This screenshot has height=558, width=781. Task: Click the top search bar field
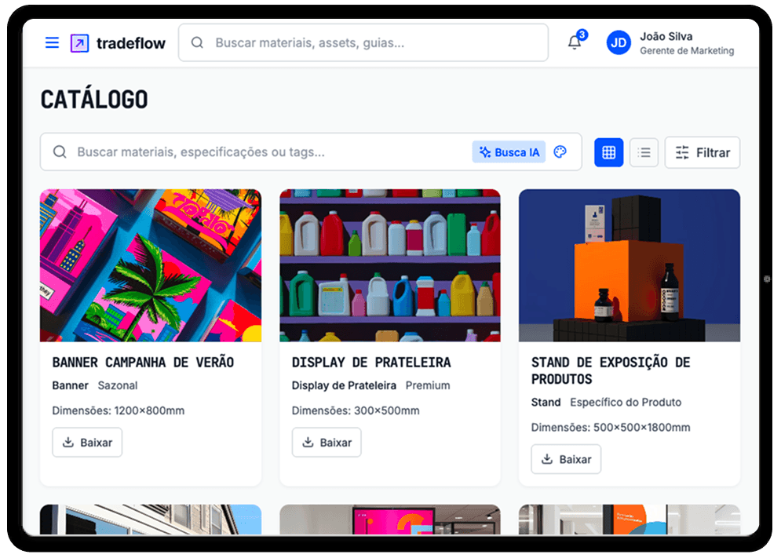363,43
